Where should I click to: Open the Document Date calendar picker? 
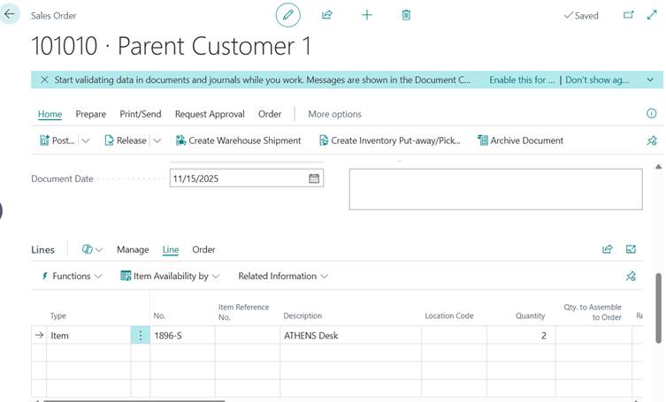(314, 178)
